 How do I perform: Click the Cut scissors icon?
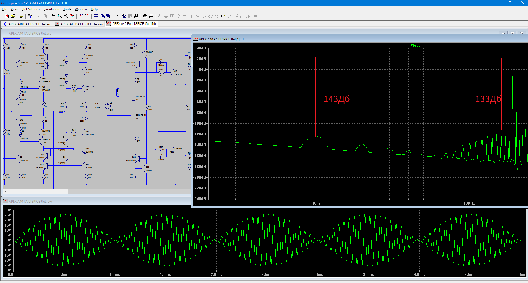point(117,16)
